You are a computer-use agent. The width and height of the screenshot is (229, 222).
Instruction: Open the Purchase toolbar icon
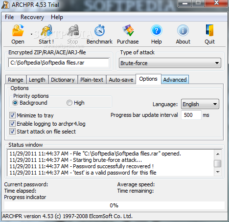tap(128, 30)
